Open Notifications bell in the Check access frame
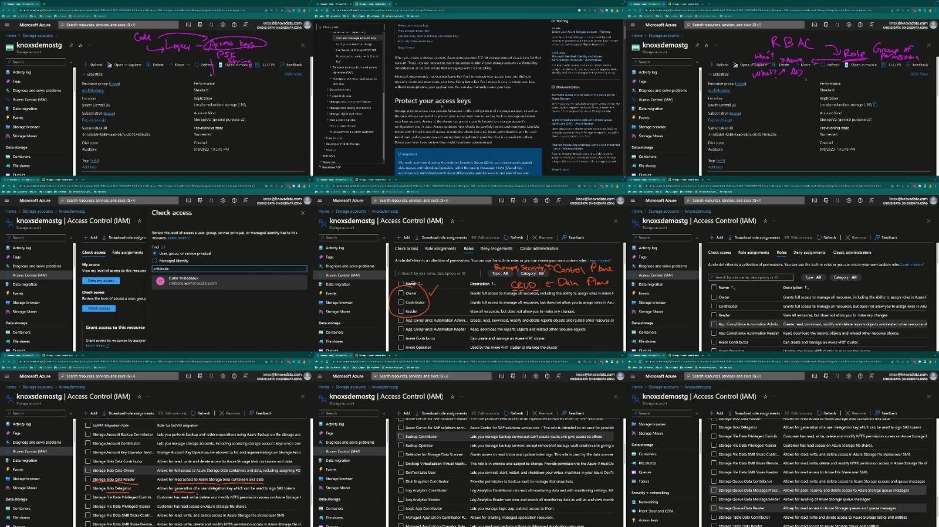 pos(211,200)
